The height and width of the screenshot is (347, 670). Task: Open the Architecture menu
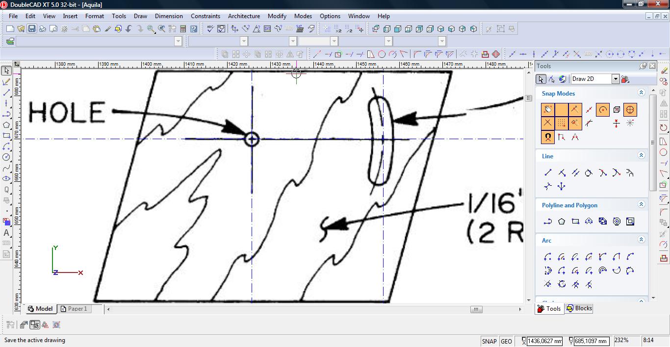[244, 16]
